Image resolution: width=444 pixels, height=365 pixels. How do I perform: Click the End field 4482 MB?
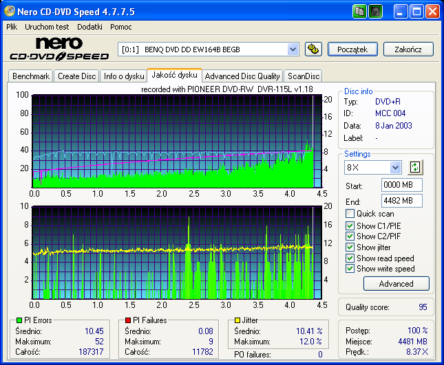coord(402,201)
